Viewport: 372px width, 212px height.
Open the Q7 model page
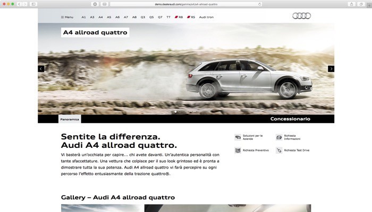160,17
